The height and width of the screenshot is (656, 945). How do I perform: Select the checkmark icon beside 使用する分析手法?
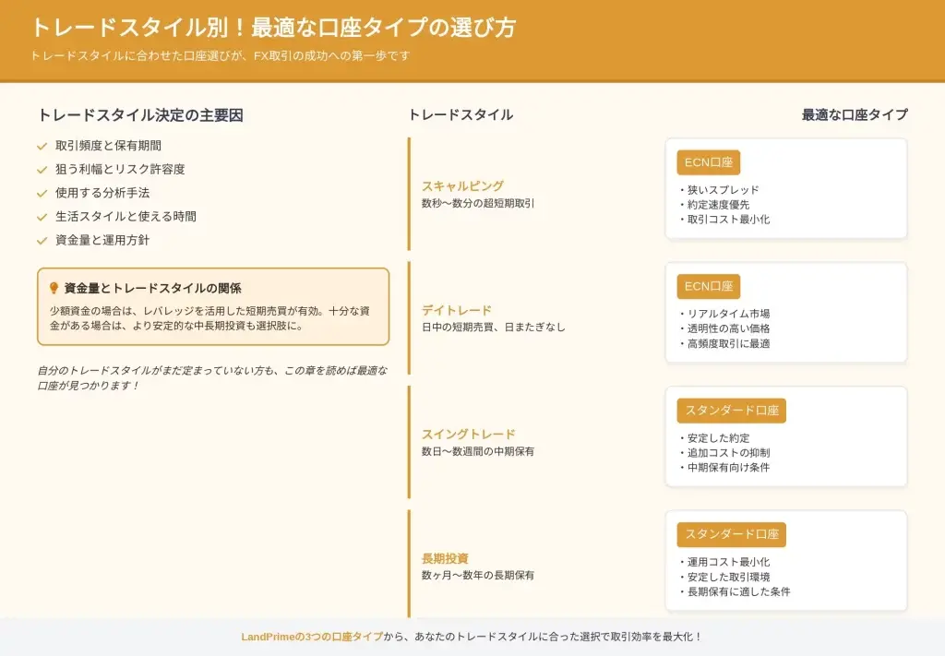(42, 193)
